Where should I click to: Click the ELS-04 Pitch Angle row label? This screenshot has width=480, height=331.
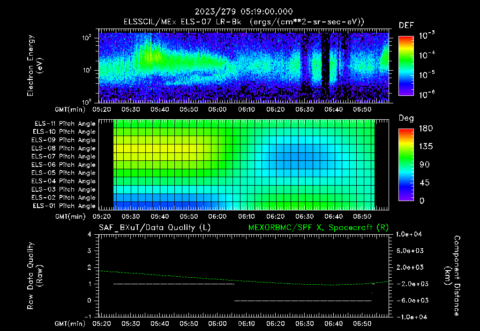tap(64, 181)
